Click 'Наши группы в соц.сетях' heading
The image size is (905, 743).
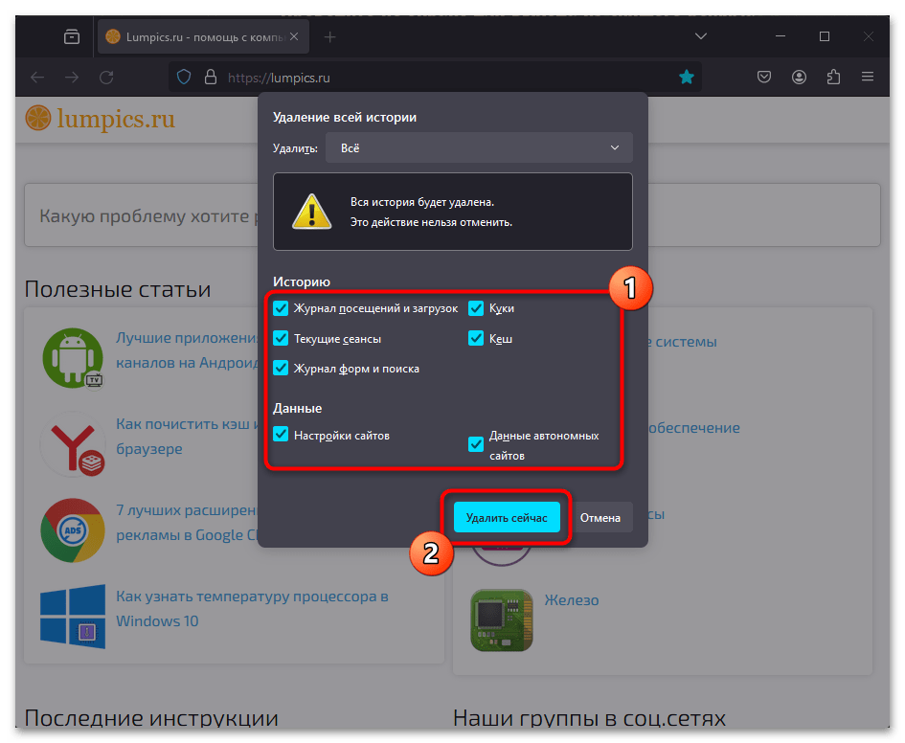click(x=589, y=717)
